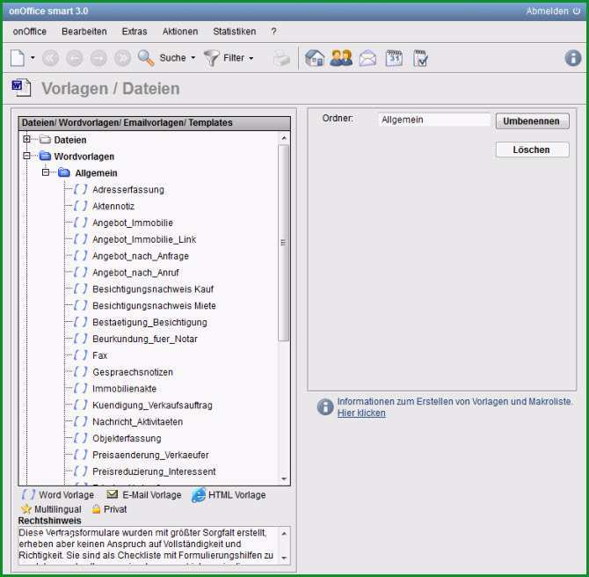The image size is (589, 577).
Task: Select the Angebot_Immobilie template
Action: pos(133,223)
